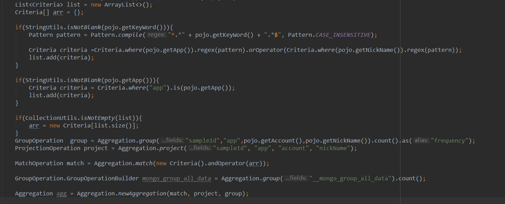This screenshot has height=204, width=505.
Task: Click the "account" string literal
Action: coord(294,148)
